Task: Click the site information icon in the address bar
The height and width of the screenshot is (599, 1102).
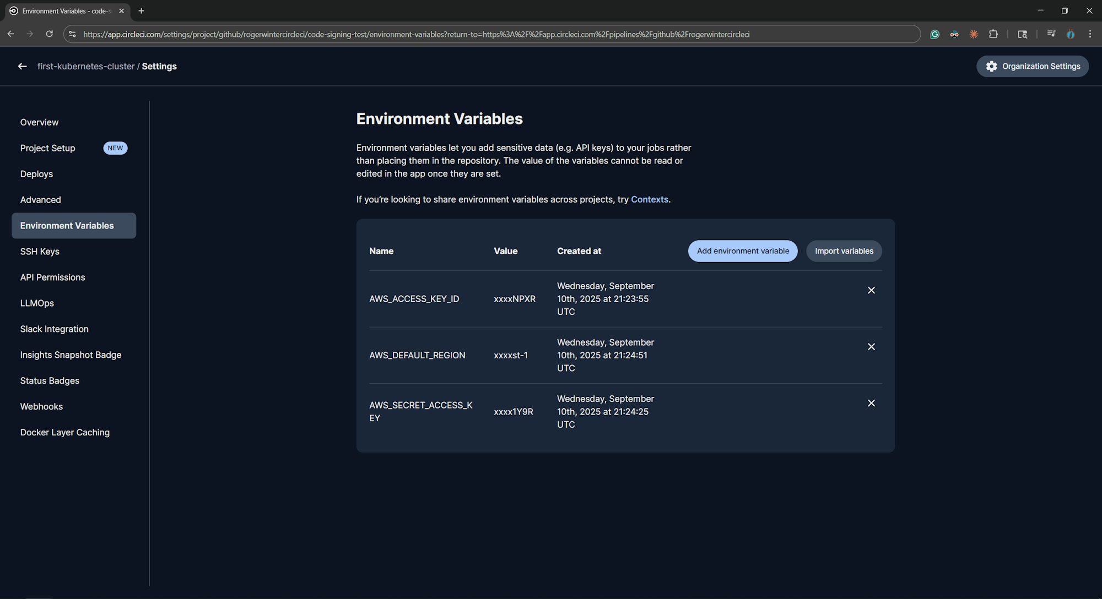Action: (x=72, y=34)
